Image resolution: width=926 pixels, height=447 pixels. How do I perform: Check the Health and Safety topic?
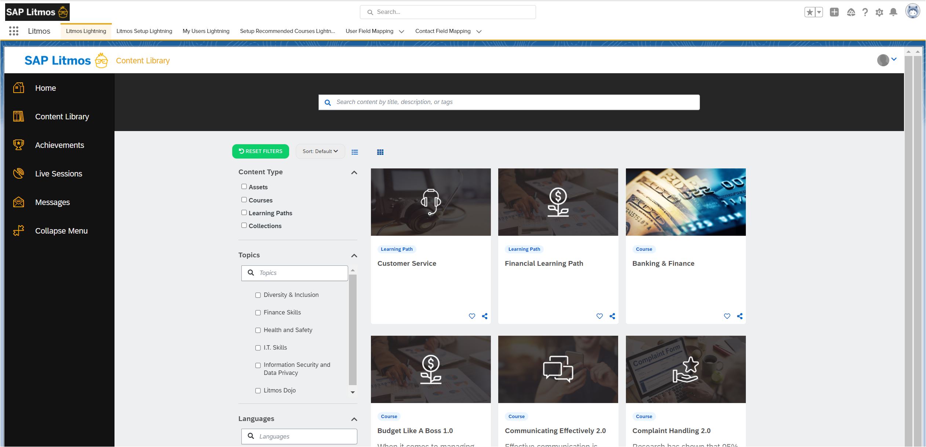tap(258, 330)
